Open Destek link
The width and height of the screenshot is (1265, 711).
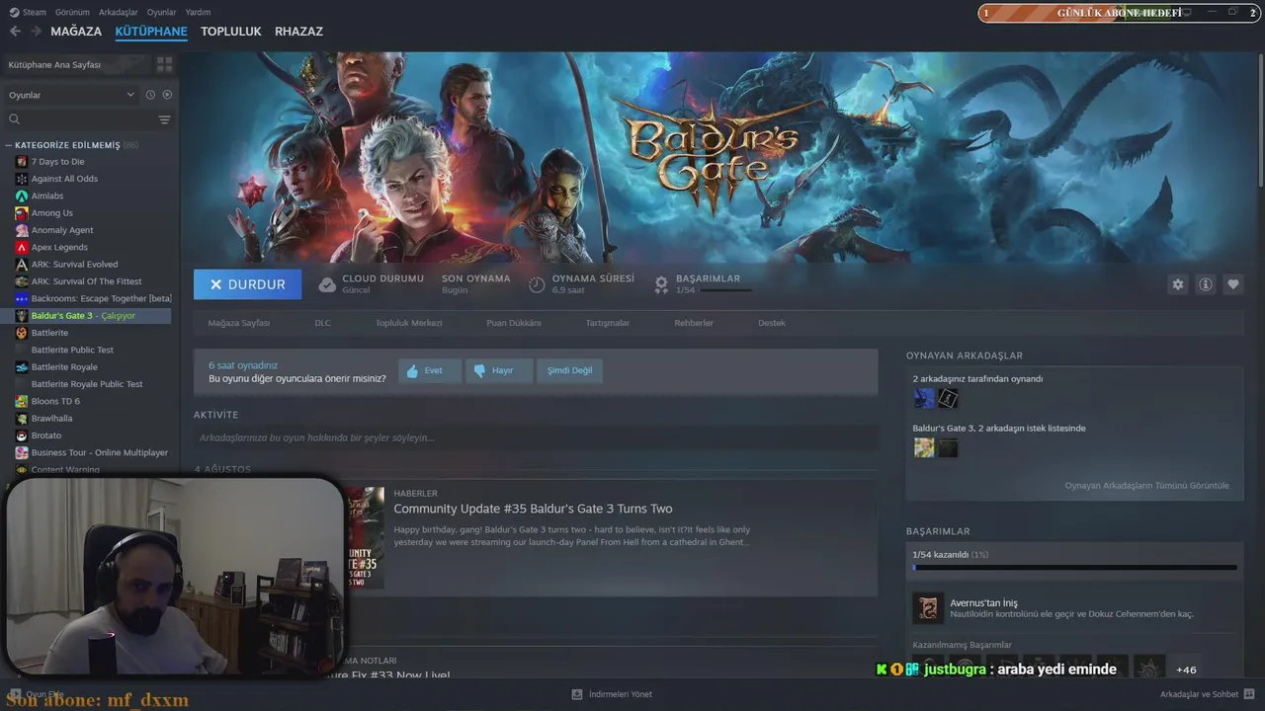click(772, 323)
